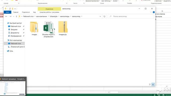Select the Bicycles-import-template.xlsm file

click(x=49, y=29)
